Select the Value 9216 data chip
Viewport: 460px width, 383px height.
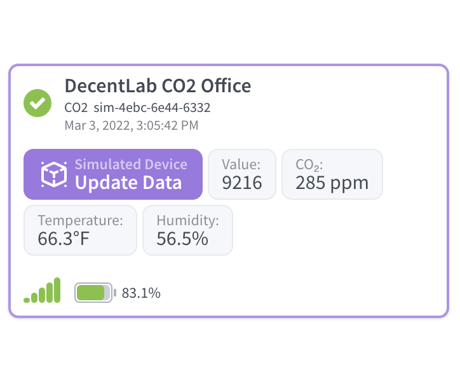(242, 174)
